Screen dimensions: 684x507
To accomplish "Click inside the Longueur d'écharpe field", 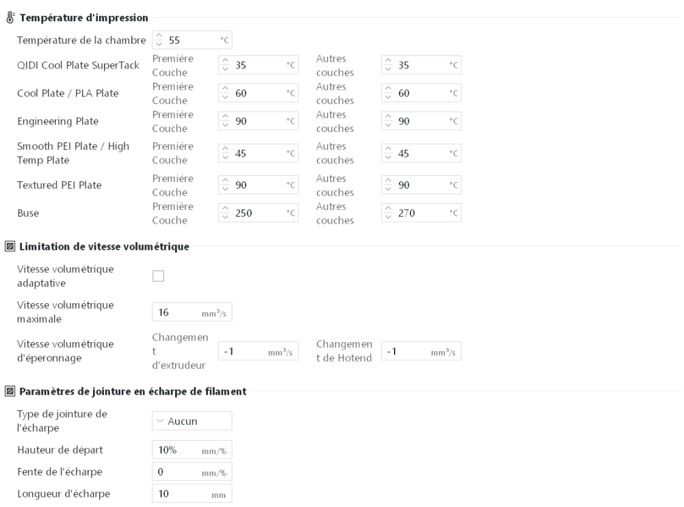I will [188, 493].
